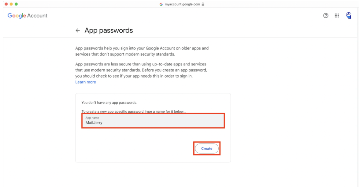Open the Learn more link

[86, 82]
